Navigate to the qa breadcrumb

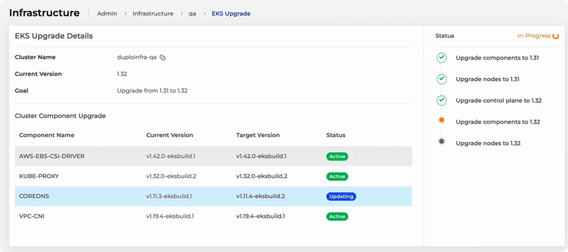(192, 13)
